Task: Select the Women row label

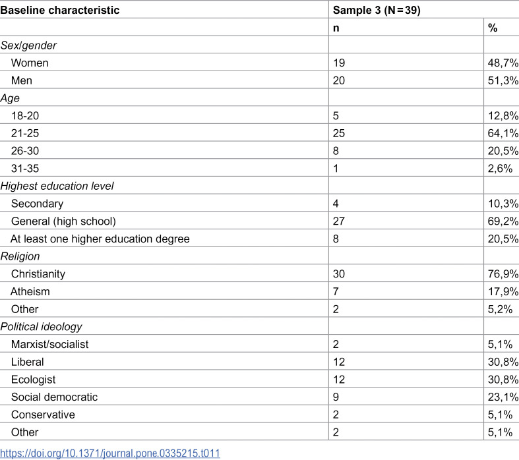Action: [30, 63]
